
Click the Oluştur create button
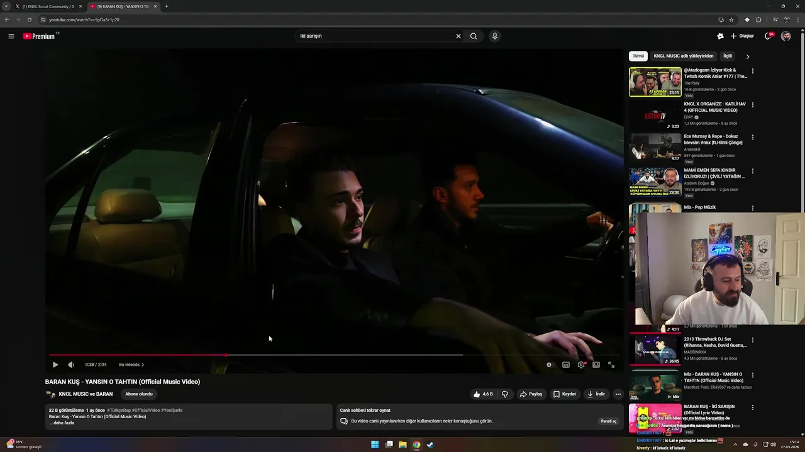[x=742, y=36]
